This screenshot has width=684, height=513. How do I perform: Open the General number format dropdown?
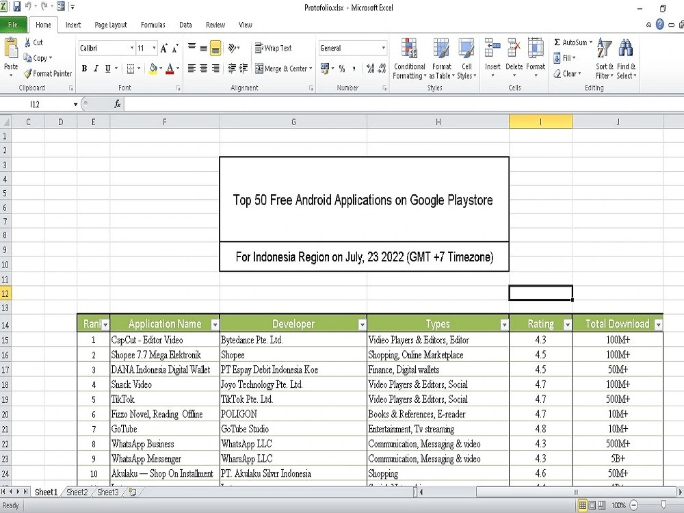click(x=384, y=48)
